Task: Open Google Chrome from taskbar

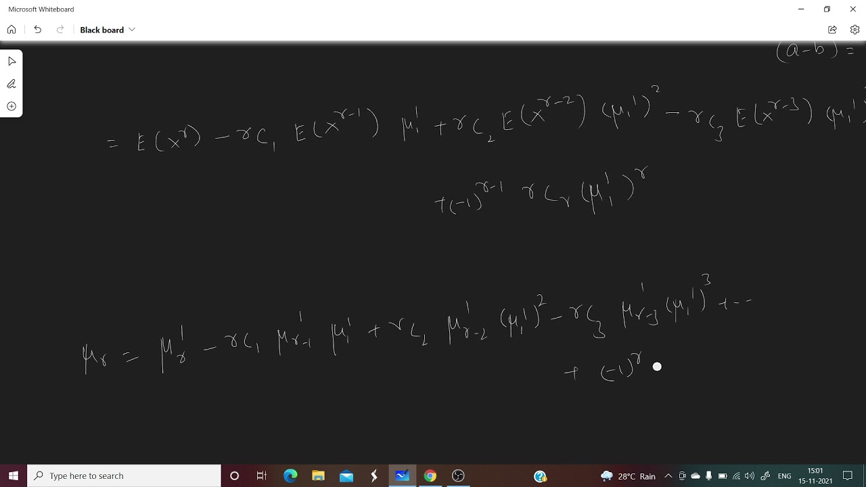Action: coord(430,476)
